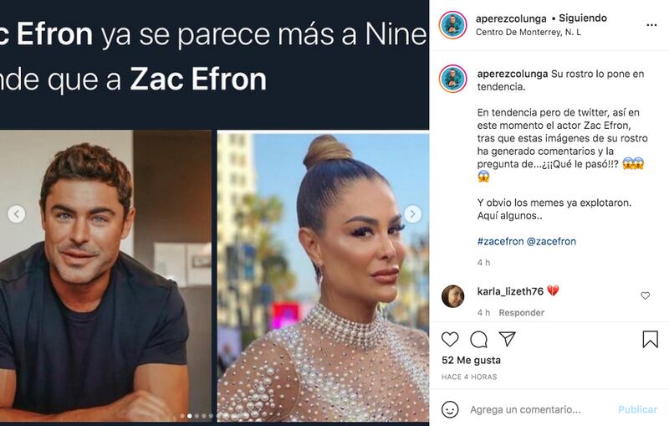This screenshot has width=669, height=426.
Task: Open the emoji picker smiley icon
Action: [450, 409]
